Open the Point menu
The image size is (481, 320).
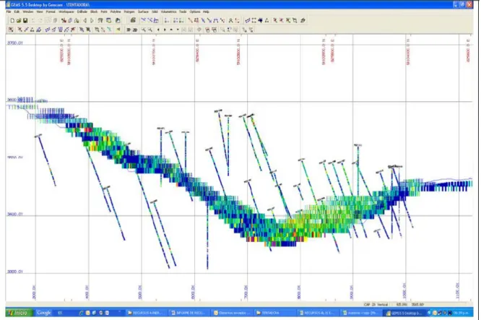point(104,12)
